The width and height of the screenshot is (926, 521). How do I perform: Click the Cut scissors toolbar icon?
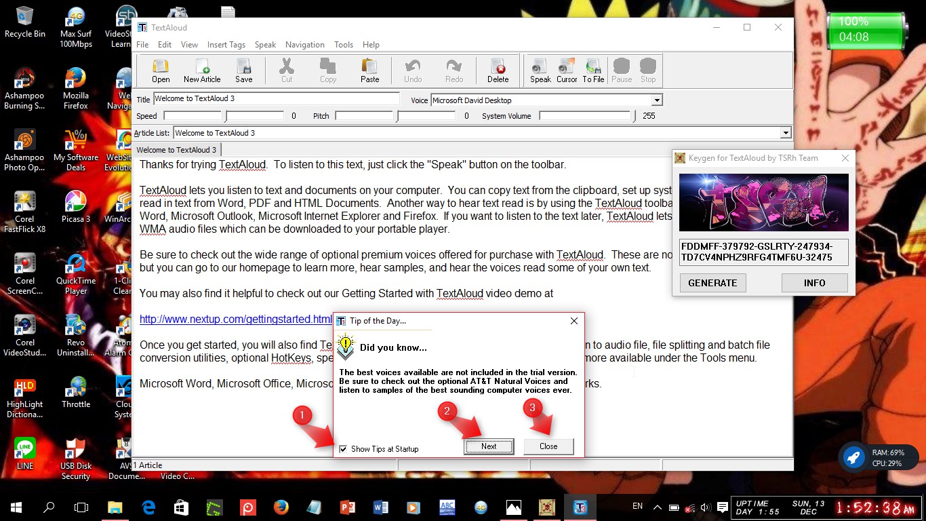point(287,71)
